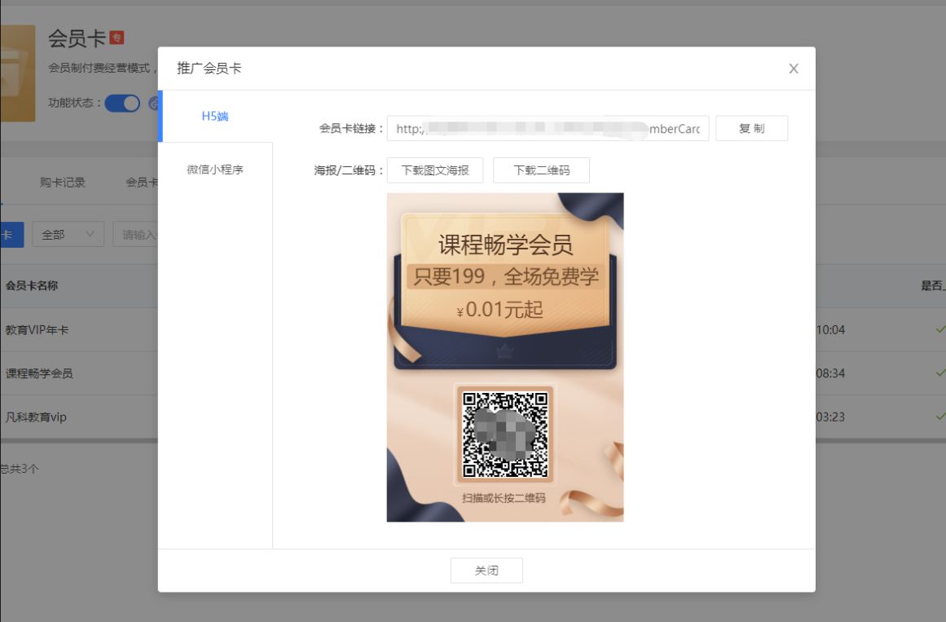946x622 pixels.
Task: Copy the link with the 复制 button
Action: (x=752, y=129)
